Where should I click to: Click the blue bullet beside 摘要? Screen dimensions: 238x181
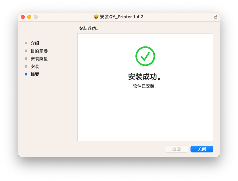coord(26,74)
